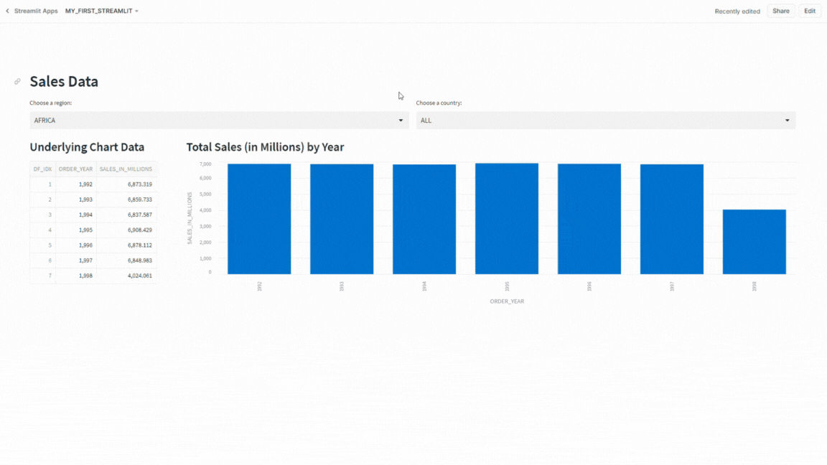The width and height of the screenshot is (827, 465).
Task: Click the 1998 bar in the chart
Action: (754, 242)
